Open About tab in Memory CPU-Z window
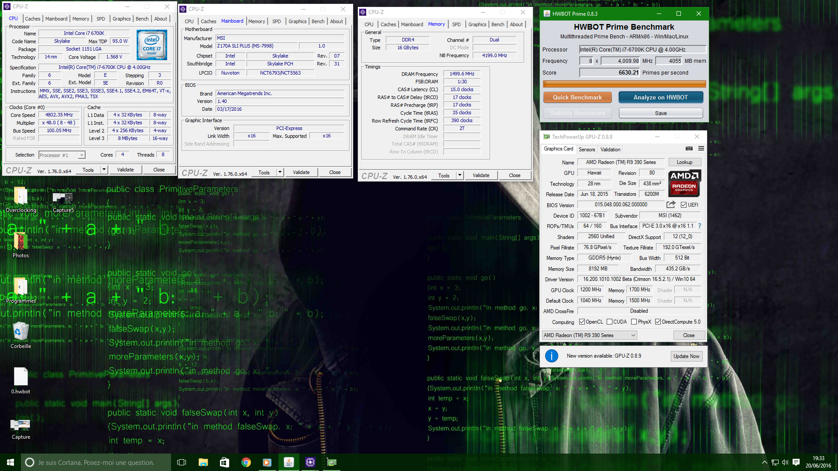Screen dimensions: 838x471 point(516,24)
